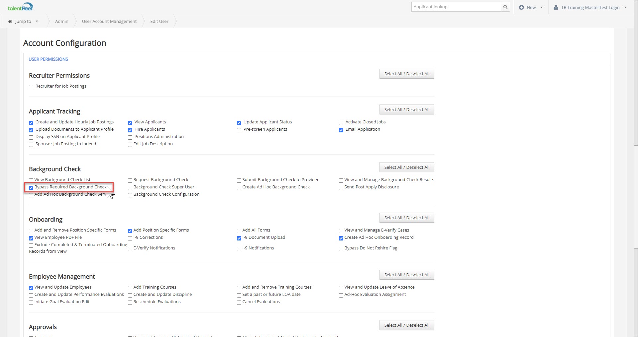This screenshot has height=337, width=638.
Task: Open the New dropdown menu
Action: pyautogui.click(x=531, y=7)
